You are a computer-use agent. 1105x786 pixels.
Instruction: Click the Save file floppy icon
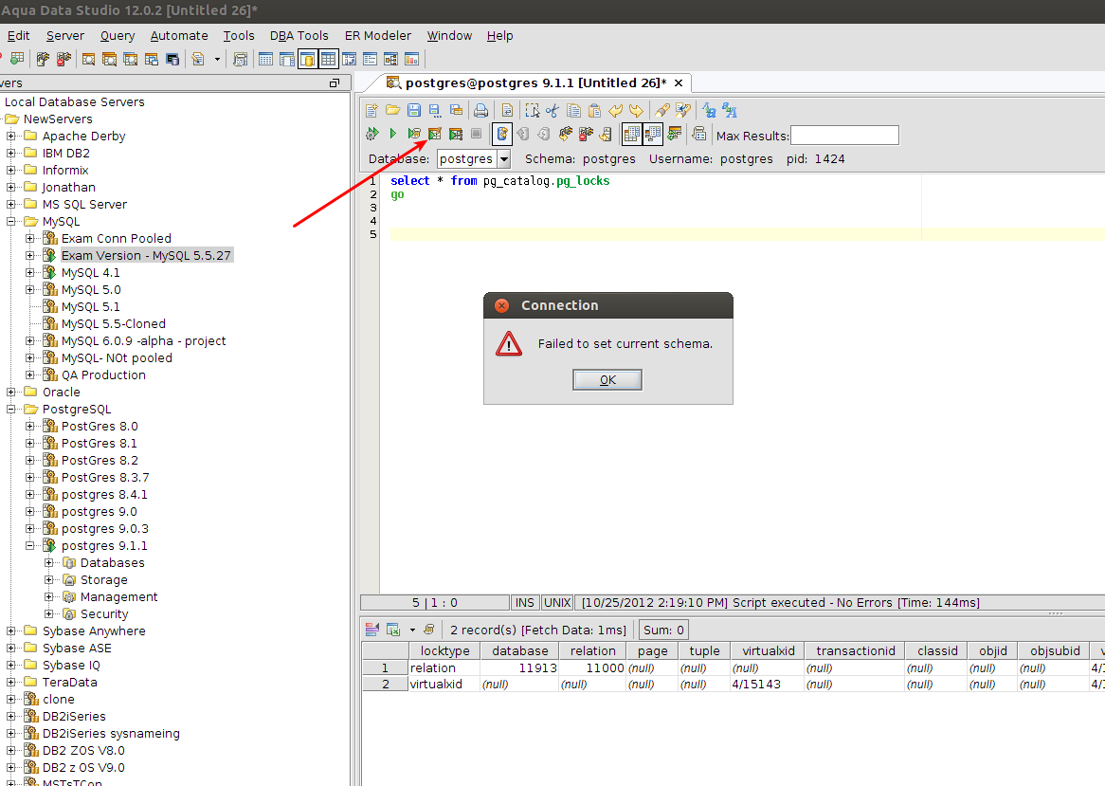click(x=414, y=110)
